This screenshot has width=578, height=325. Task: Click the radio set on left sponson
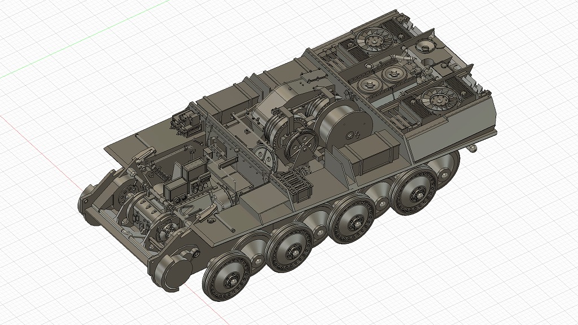click(x=185, y=122)
